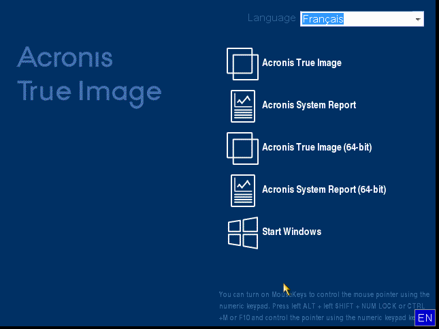
Task: Click the Acronis System Report chart icon
Action: click(x=243, y=106)
